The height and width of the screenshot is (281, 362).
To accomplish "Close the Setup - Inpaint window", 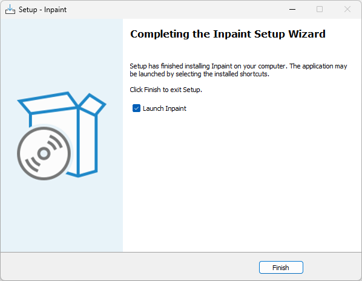I will coord(347,10).
